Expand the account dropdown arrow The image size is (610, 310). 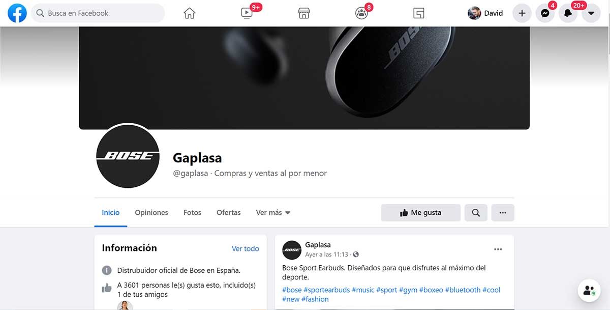click(591, 13)
